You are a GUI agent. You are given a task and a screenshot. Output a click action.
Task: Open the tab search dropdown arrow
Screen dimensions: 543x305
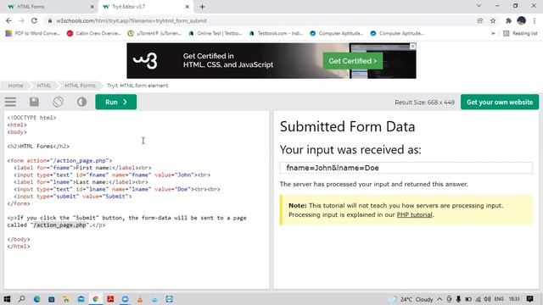[x=479, y=6]
